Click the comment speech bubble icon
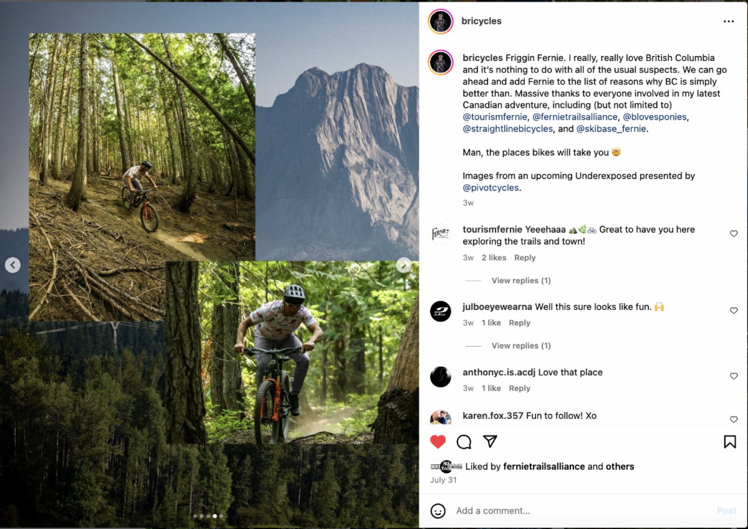Image resolution: width=748 pixels, height=529 pixels. [x=464, y=442]
